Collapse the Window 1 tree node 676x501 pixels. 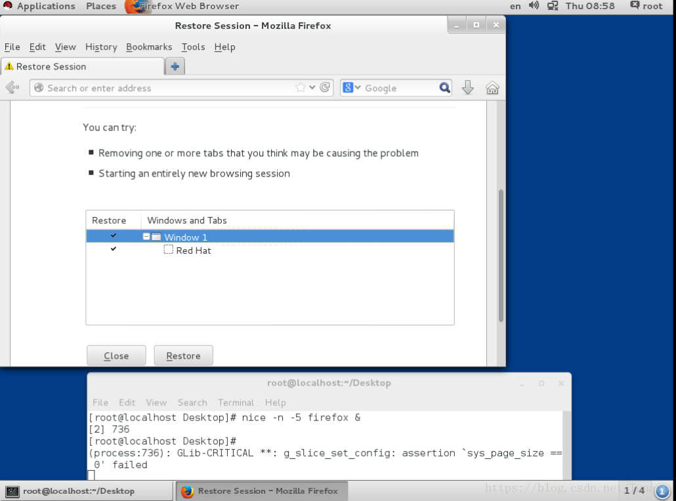(146, 237)
